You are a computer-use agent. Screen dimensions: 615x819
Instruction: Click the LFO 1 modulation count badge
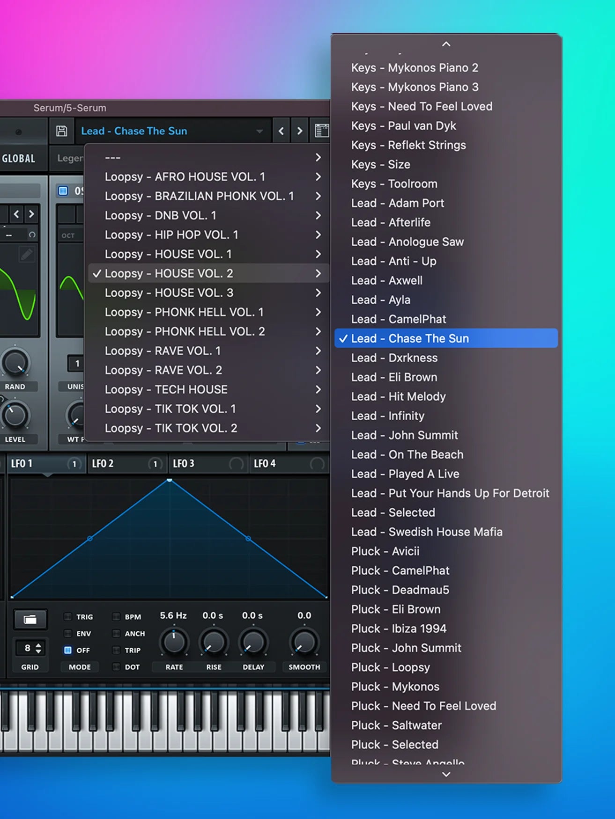[x=74, y=464]
